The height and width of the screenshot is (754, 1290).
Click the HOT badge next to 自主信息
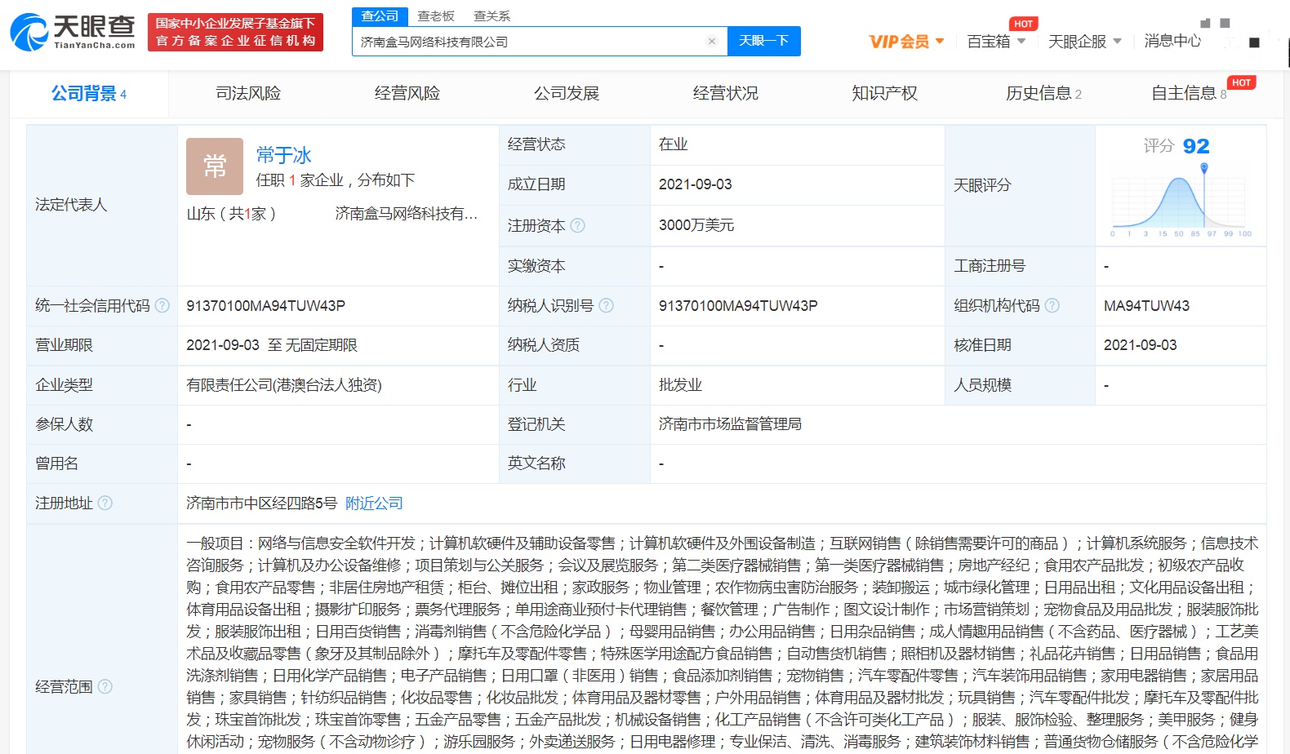pyautogui.click(x=1241, y=82)
